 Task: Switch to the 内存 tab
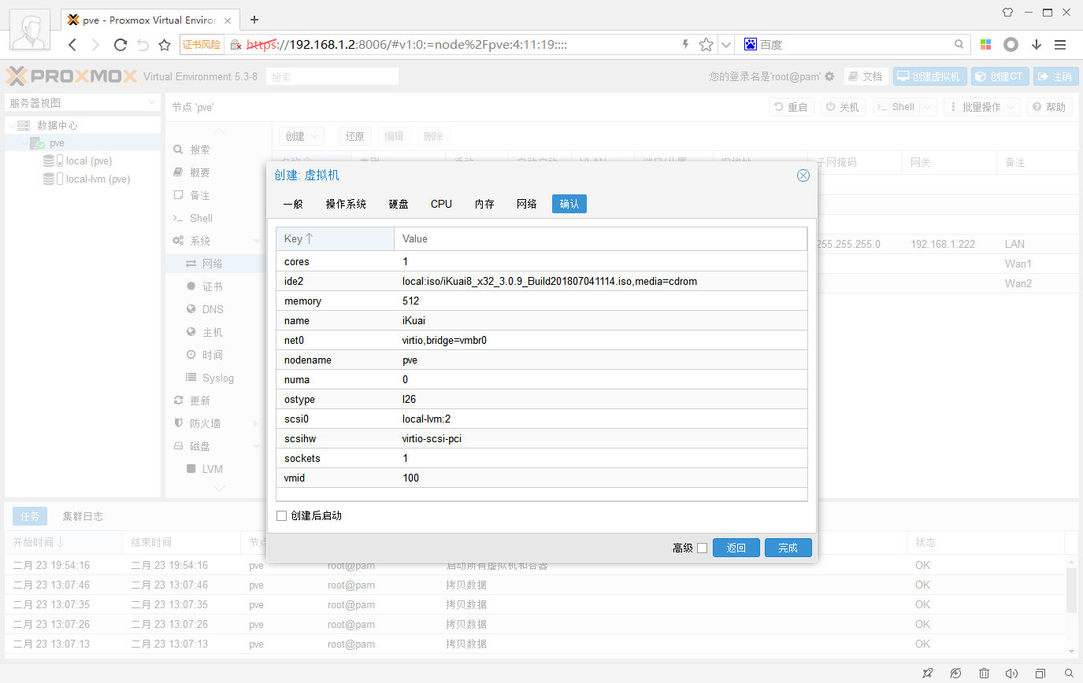[x=484, y=204]
